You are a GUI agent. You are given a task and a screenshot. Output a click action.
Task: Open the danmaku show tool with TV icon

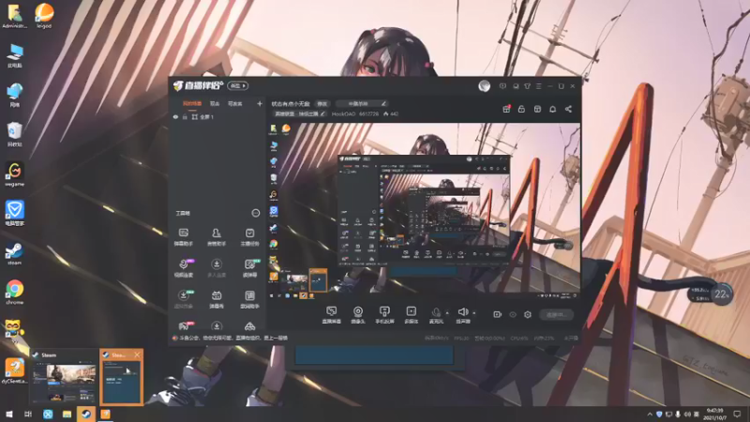[217, 299]
